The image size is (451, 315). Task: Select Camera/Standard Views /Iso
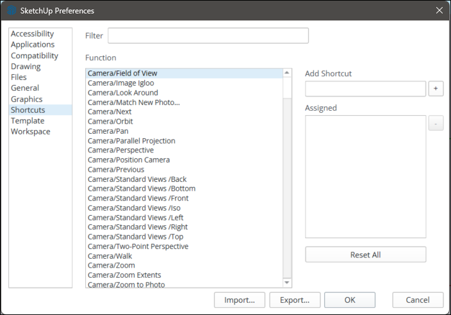(x=184, y=208)
